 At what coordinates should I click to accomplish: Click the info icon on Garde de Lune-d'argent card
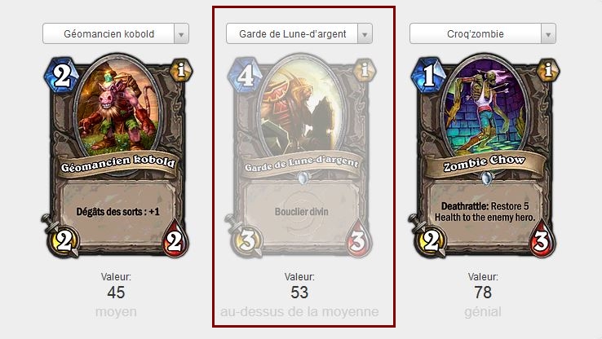365,70
